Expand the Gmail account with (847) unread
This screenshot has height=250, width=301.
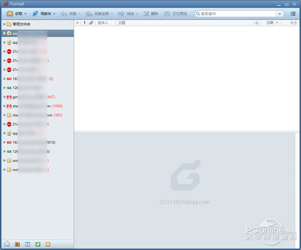point(4,97)
